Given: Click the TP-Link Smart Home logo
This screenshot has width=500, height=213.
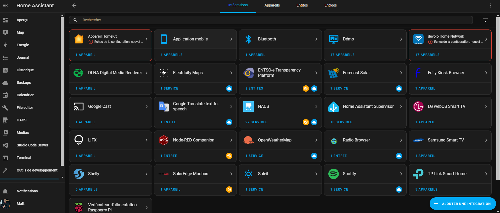Looking at the screenshot, I should [418, 174].
